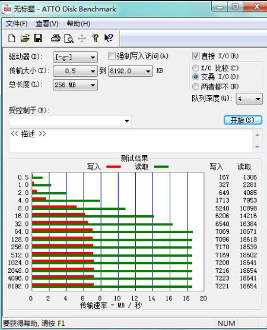267x330 pixels.
Task: Activate the context help arrow-question icon
Action: click(x=109, y=38)
